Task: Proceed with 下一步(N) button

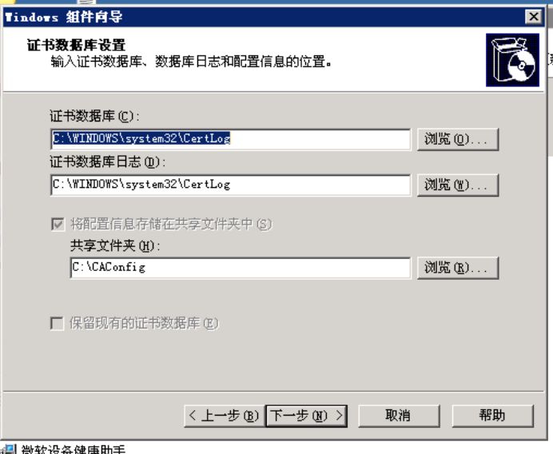Action: tap(307, 416)
